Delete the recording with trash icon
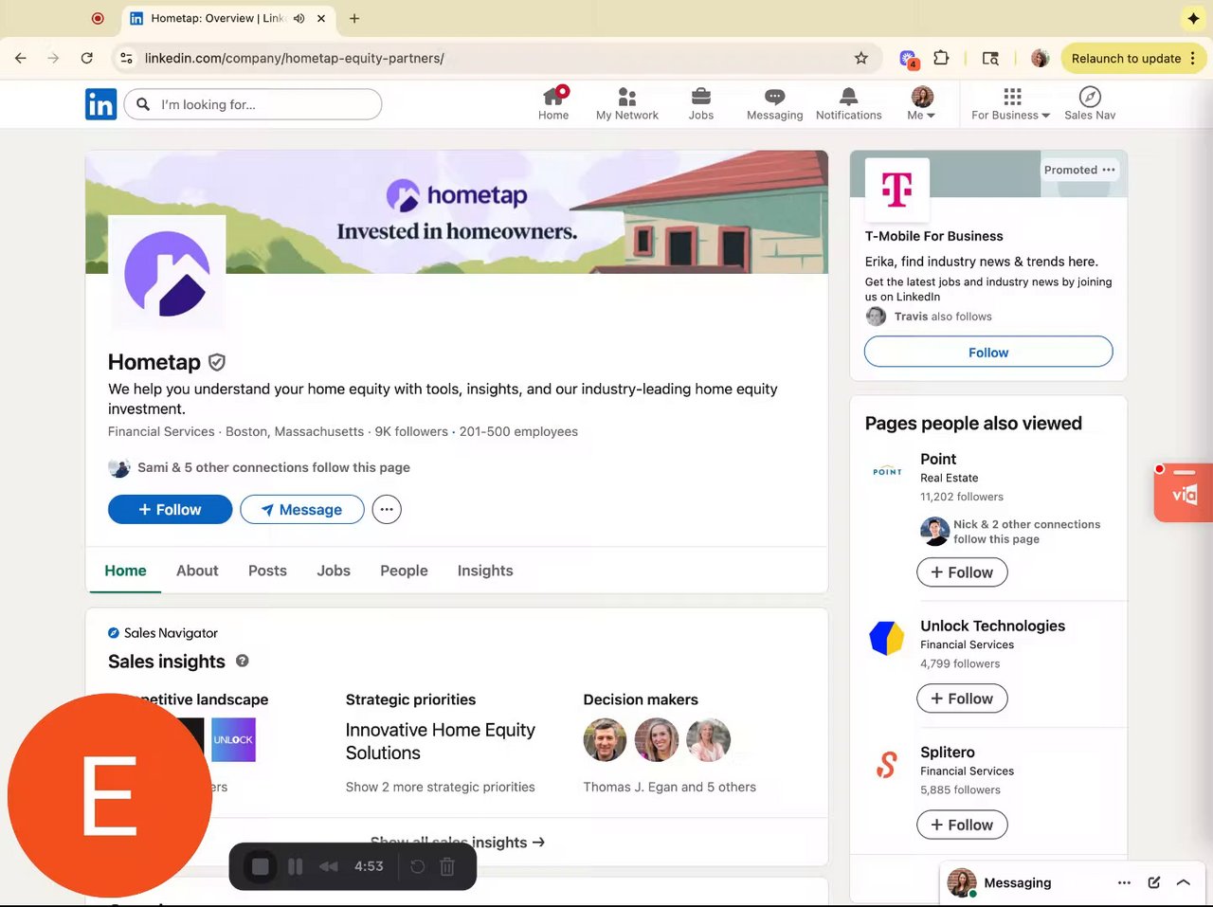Viewport: 1213px width, 907px height. pos(447,866)
